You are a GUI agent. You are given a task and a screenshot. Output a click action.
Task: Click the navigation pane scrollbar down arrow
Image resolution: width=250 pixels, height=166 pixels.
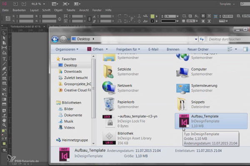(x=94, y=144)
